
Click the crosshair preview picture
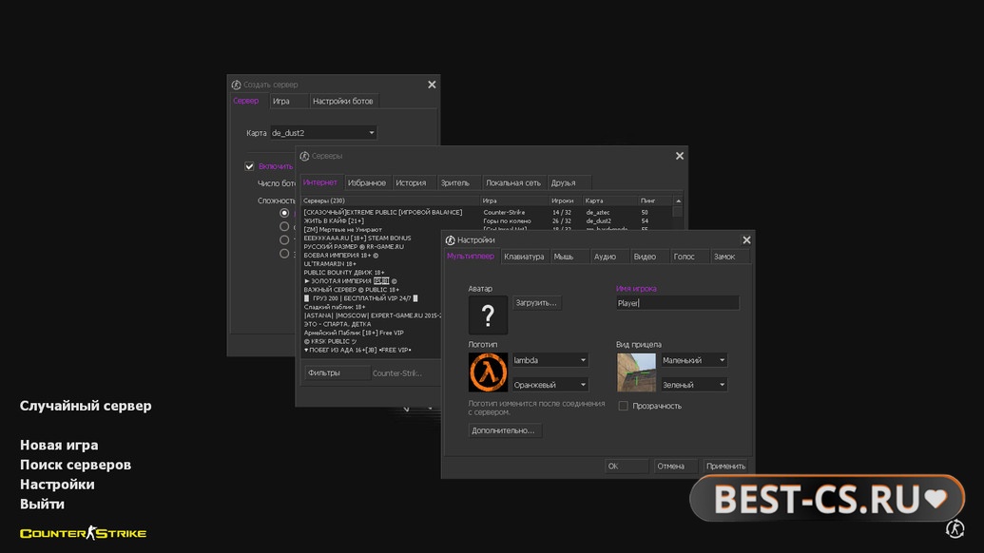pos(636,372)
